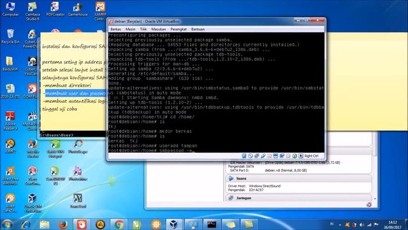This screenshot has height=230, width=408.
Task: Select the Computer desktop icon
Action: click(x=10, y=10)
